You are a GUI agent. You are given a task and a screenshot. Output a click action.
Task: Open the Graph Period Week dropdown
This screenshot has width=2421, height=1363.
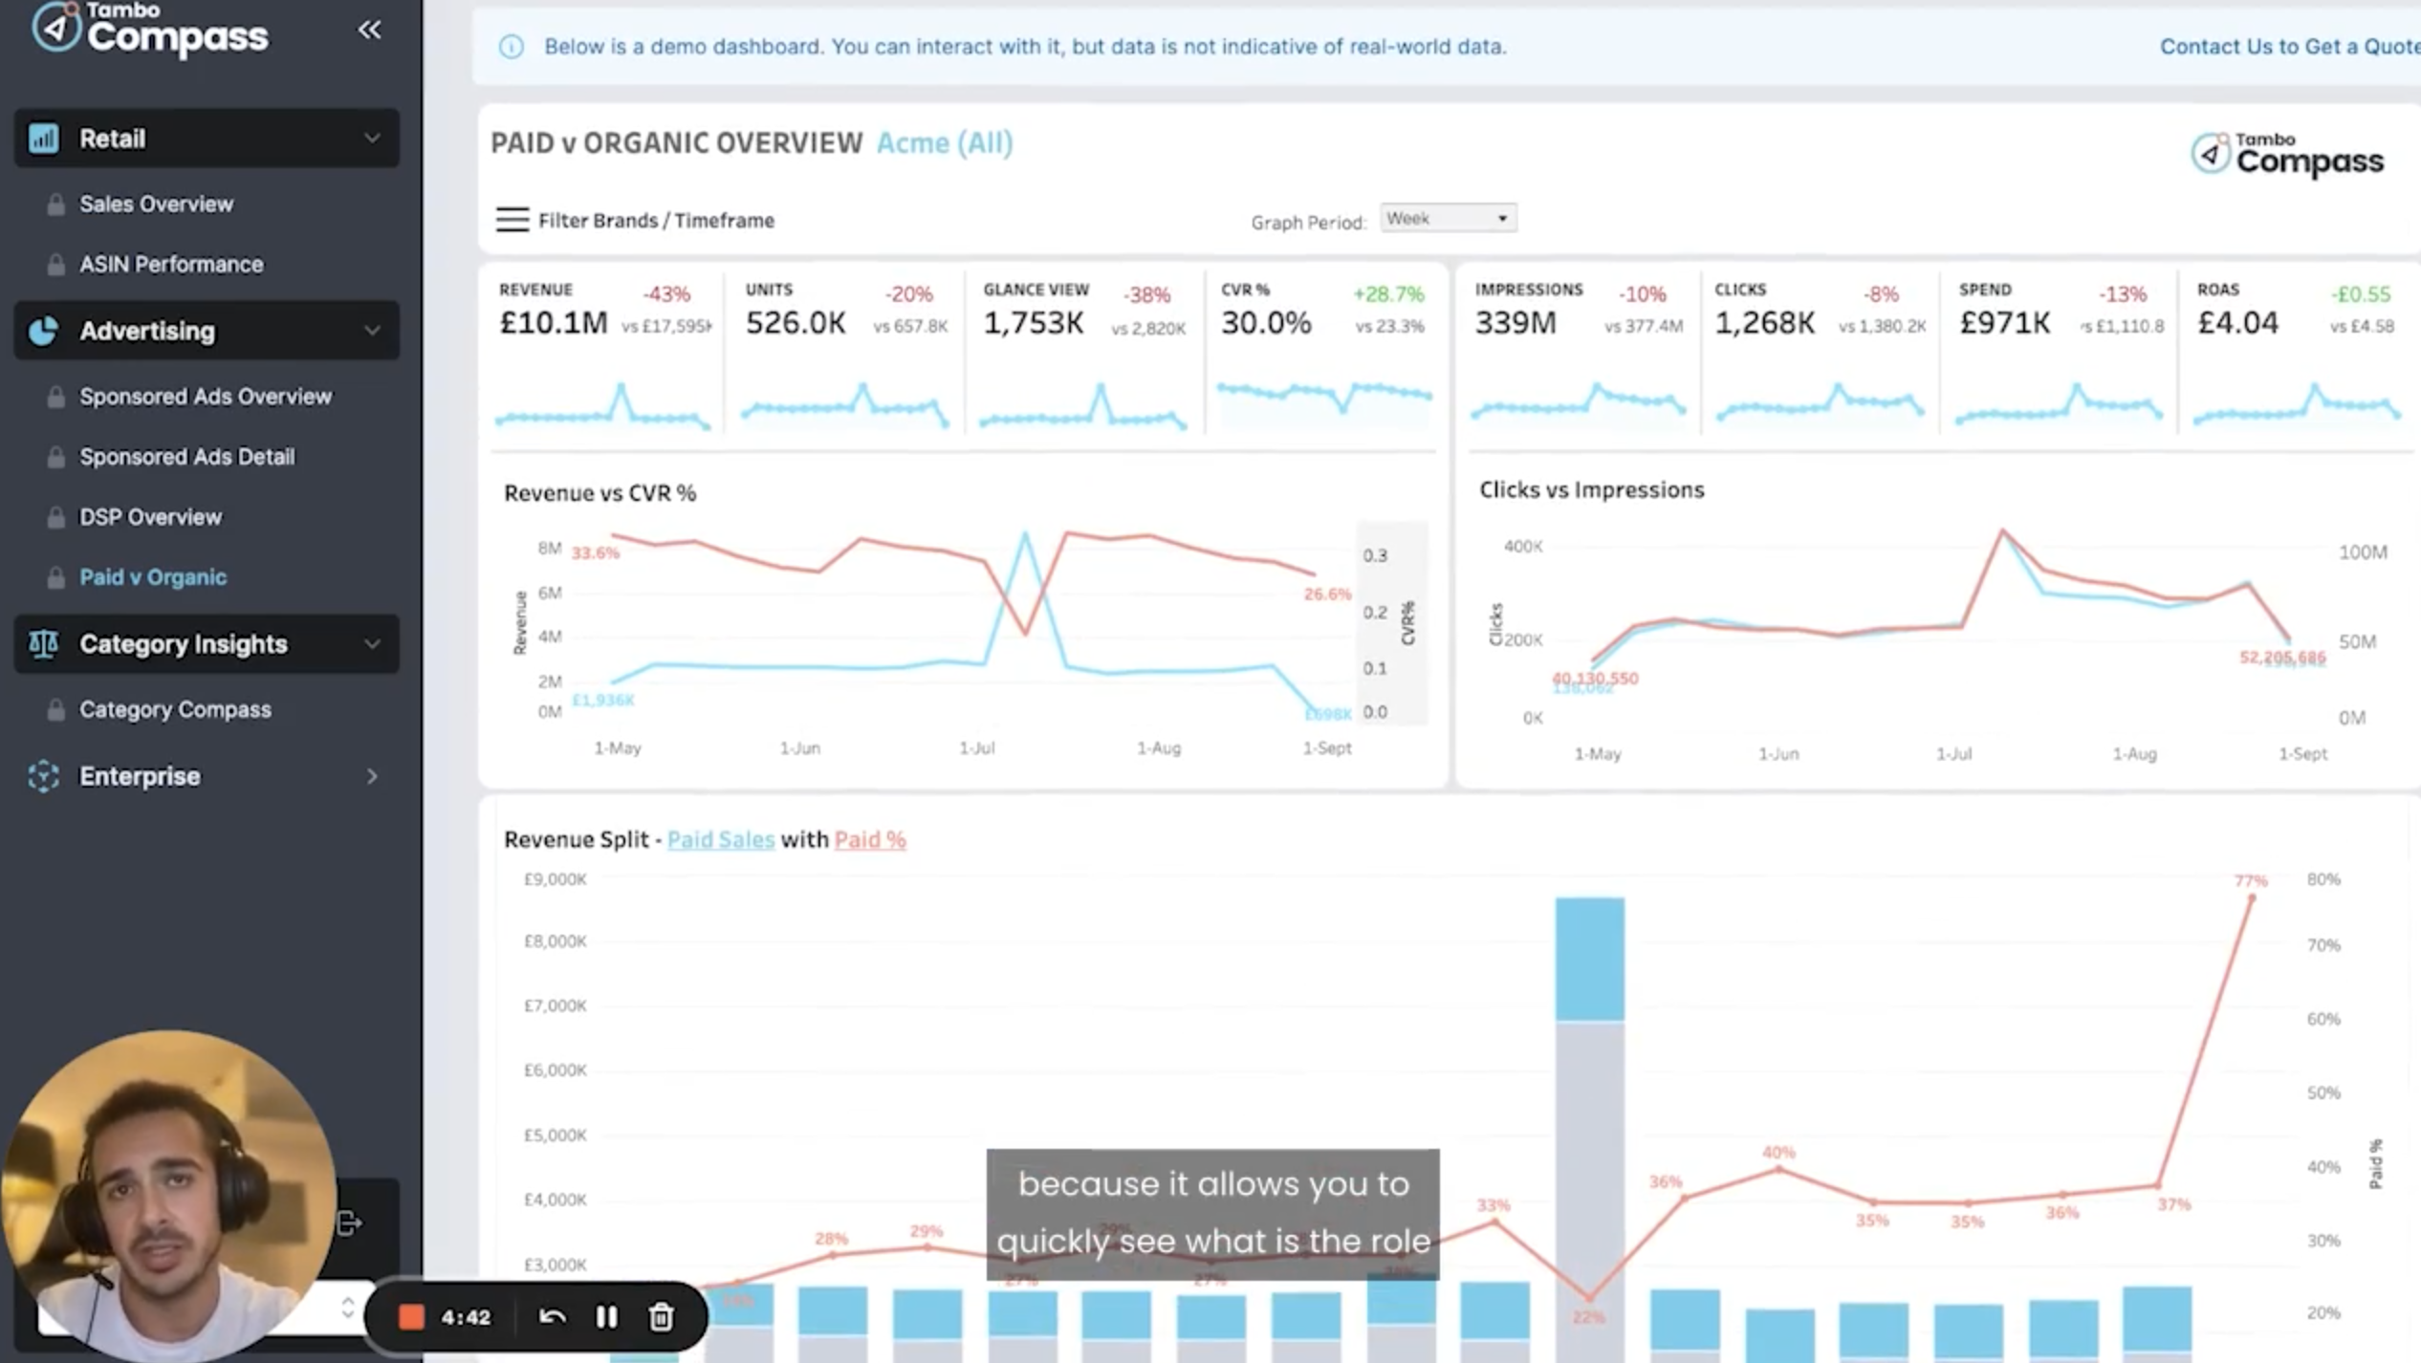[1448, 218]
